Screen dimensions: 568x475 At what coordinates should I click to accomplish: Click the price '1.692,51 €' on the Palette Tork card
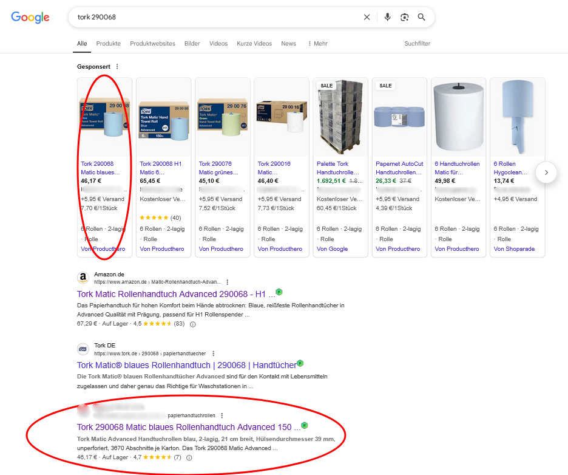coord(331,180)
